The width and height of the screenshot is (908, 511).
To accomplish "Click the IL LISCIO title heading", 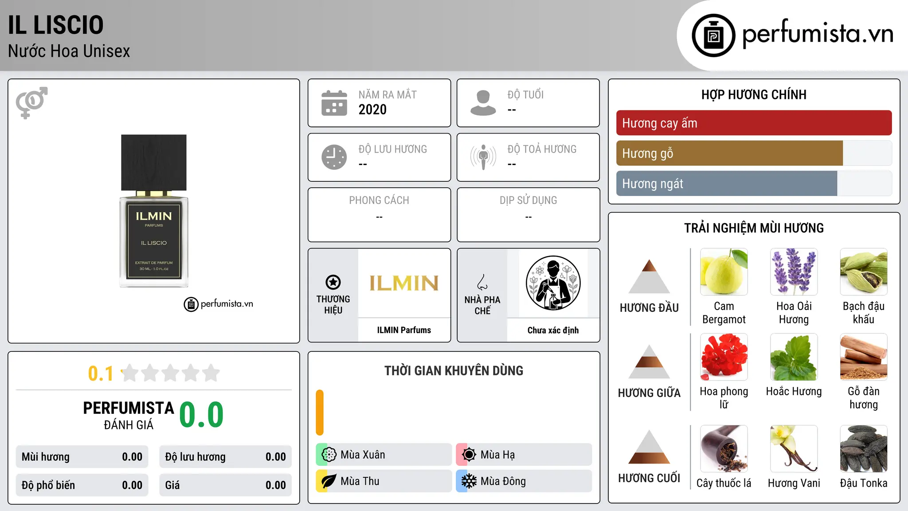I will coord(56,25).
